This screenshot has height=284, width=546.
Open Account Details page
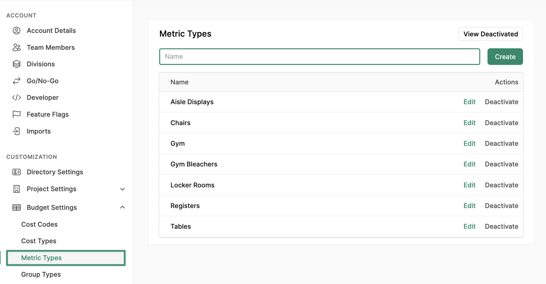pyautogui.click(x=51, y=31)
